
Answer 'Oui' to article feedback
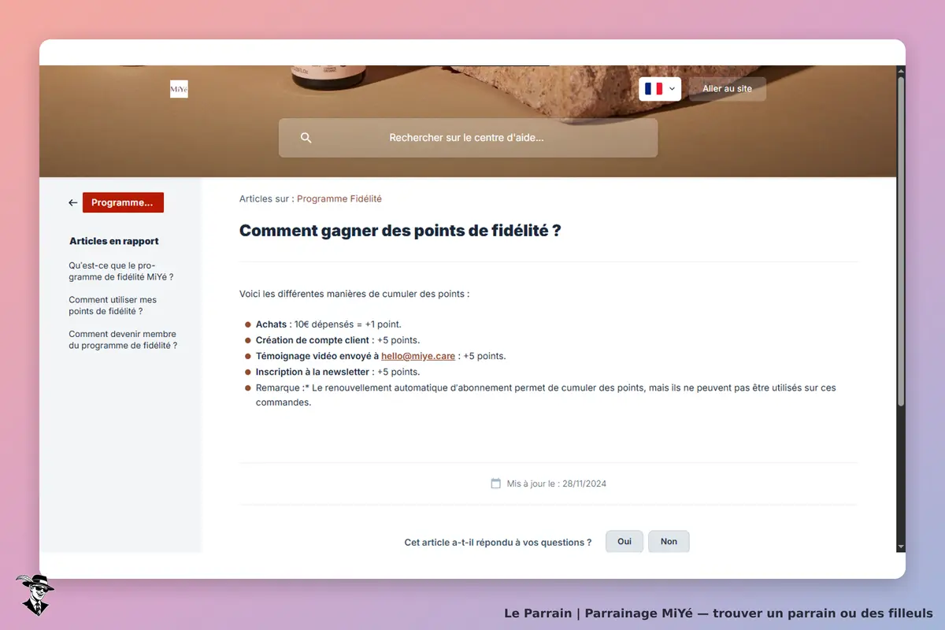point(624,542)
